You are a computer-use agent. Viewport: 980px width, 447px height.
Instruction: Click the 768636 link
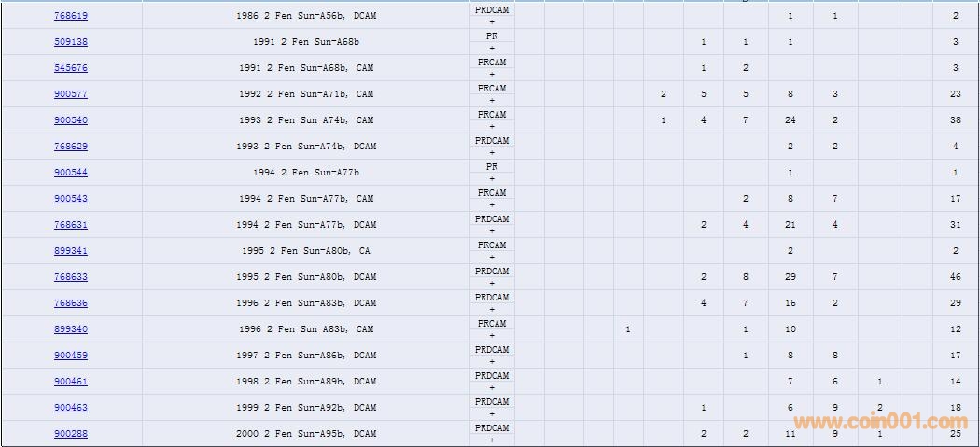click(x=71, y=303)
